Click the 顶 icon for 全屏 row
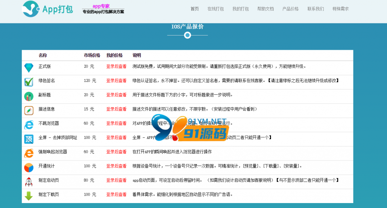The height and width of the screenshot is (208, 387). [x=29, y=139]
